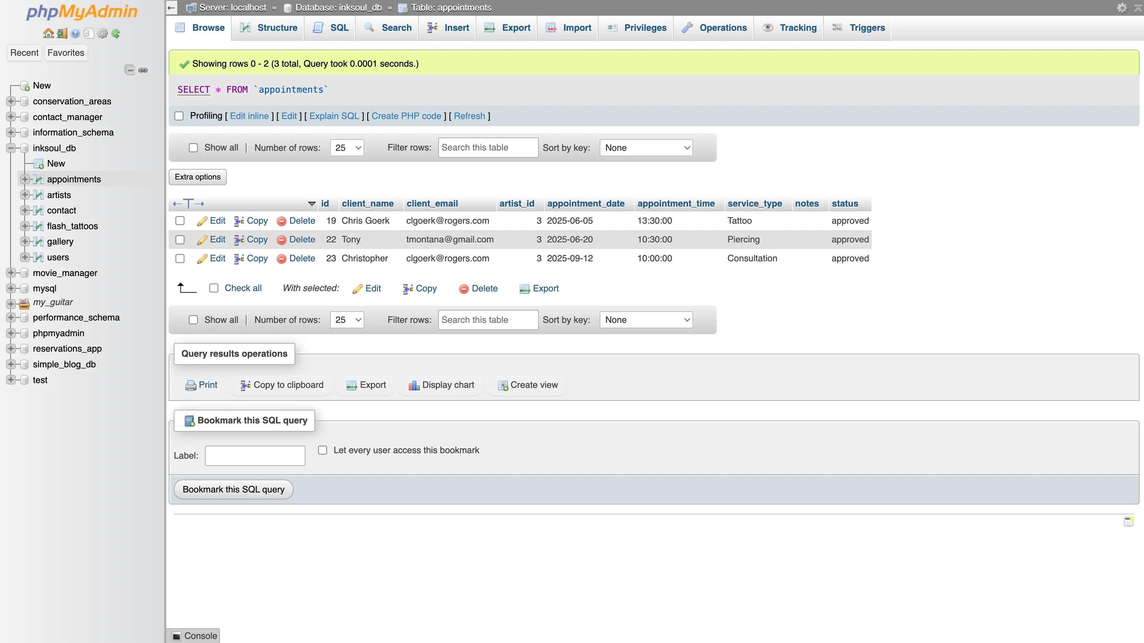This screenshot has height=643, width=1144.
Task: Tick the Check all checkbox
Action: 213,288
